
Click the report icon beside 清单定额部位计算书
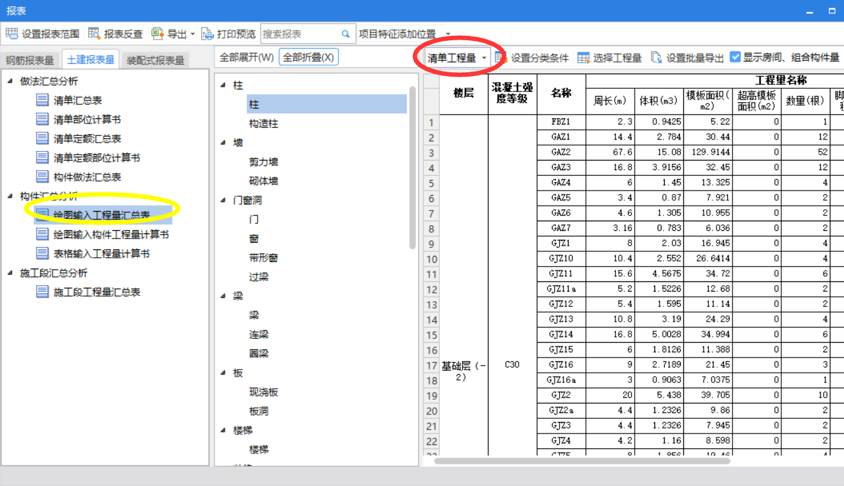tap(42, 157)
